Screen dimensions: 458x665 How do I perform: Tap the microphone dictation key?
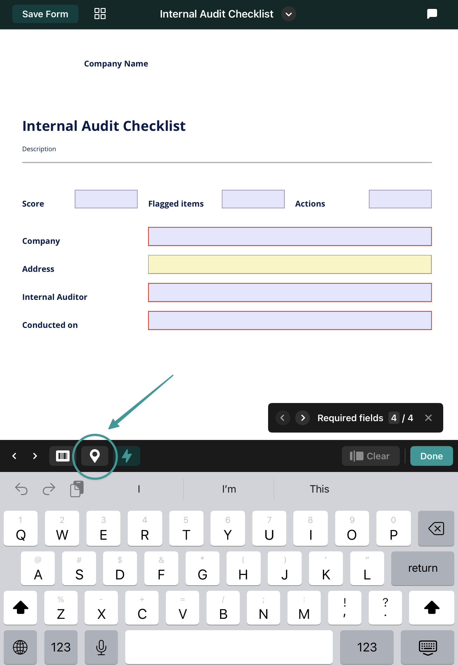coord(101,647)
